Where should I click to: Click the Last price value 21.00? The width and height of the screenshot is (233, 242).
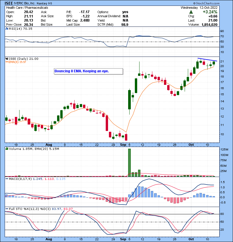[213, 20]
